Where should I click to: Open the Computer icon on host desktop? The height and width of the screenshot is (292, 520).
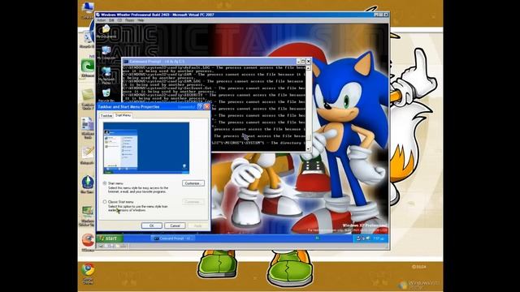(x=88, y=9)
